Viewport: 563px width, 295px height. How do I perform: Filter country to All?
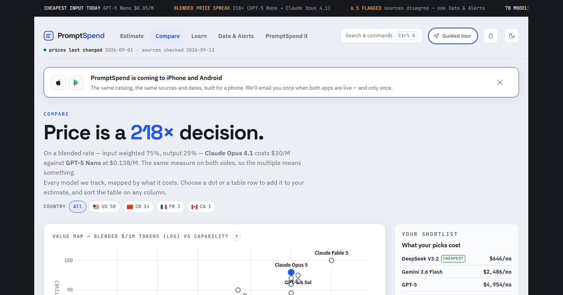pos(77,206)
